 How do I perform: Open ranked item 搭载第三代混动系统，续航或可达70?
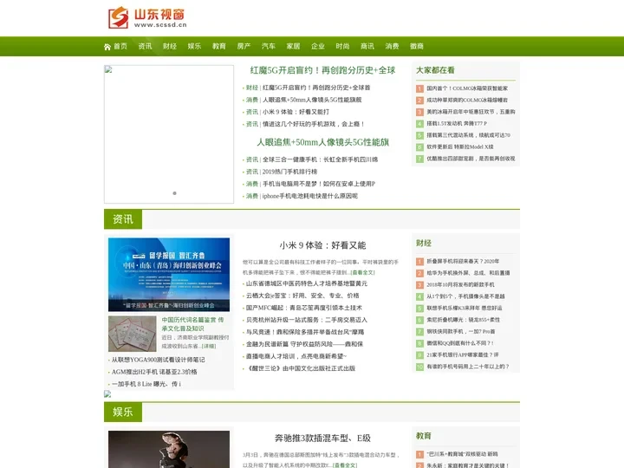pyautogui.click(x=468, y=135)
